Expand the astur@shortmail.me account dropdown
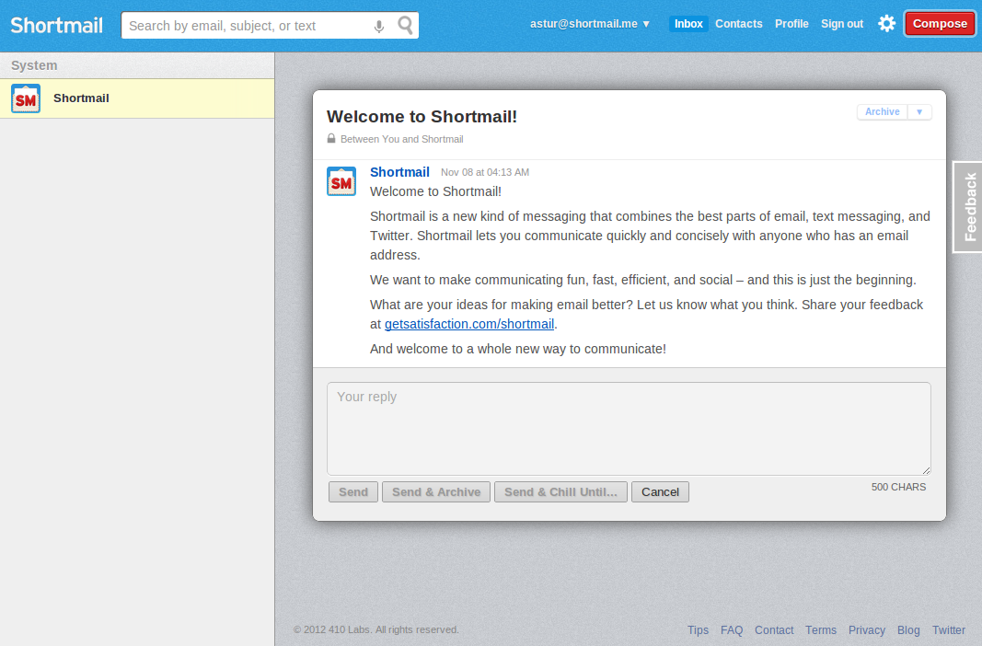The height and width of the screenshot is (646, 982). [x=590, y=24]
